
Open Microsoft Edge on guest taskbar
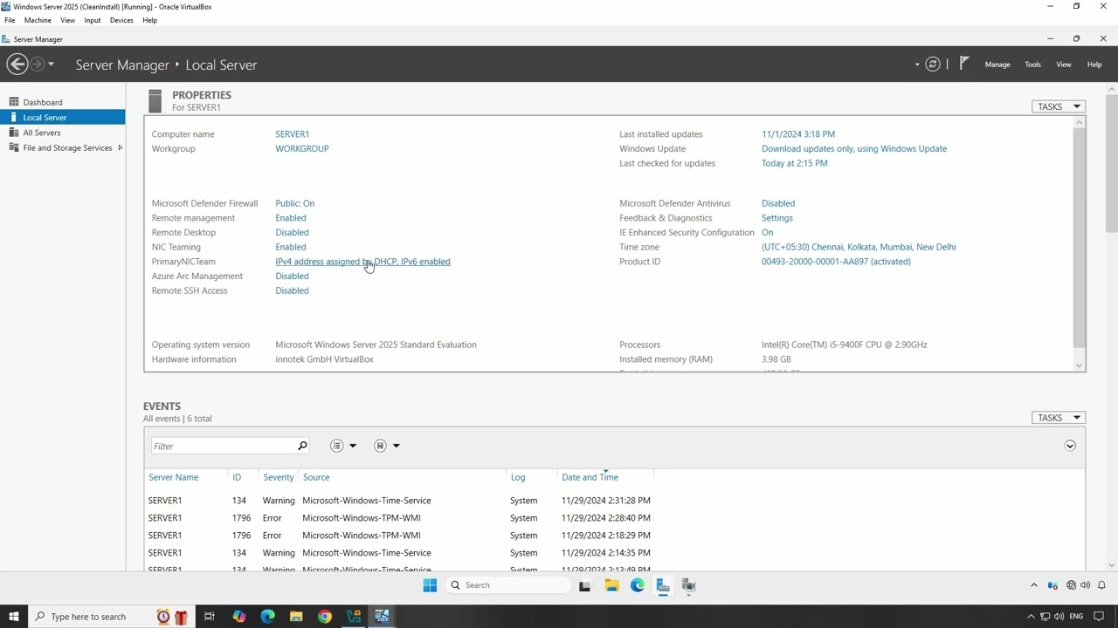pos(638,585)
